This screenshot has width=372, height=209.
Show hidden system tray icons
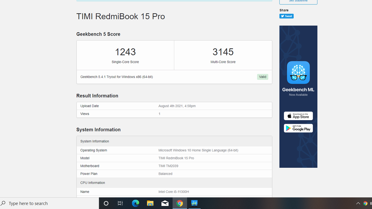(x=358, y=203)
